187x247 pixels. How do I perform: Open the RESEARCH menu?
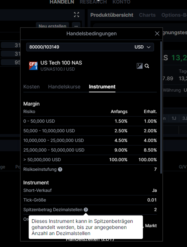(93, 2)
